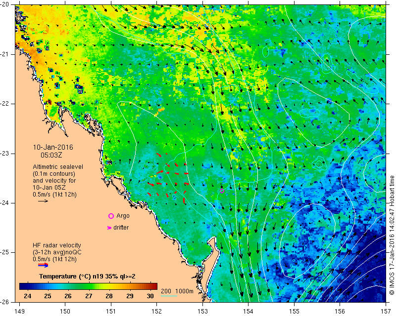Click longitude axis label 157
Screen dimensions: 396x316
[386, 312]
